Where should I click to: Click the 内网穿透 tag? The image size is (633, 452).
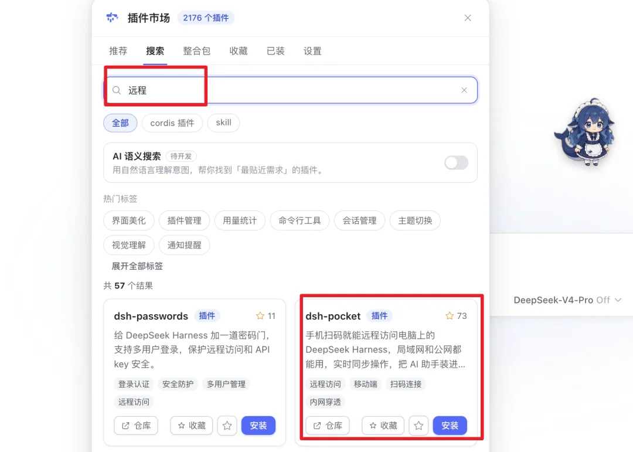[325, 402]
